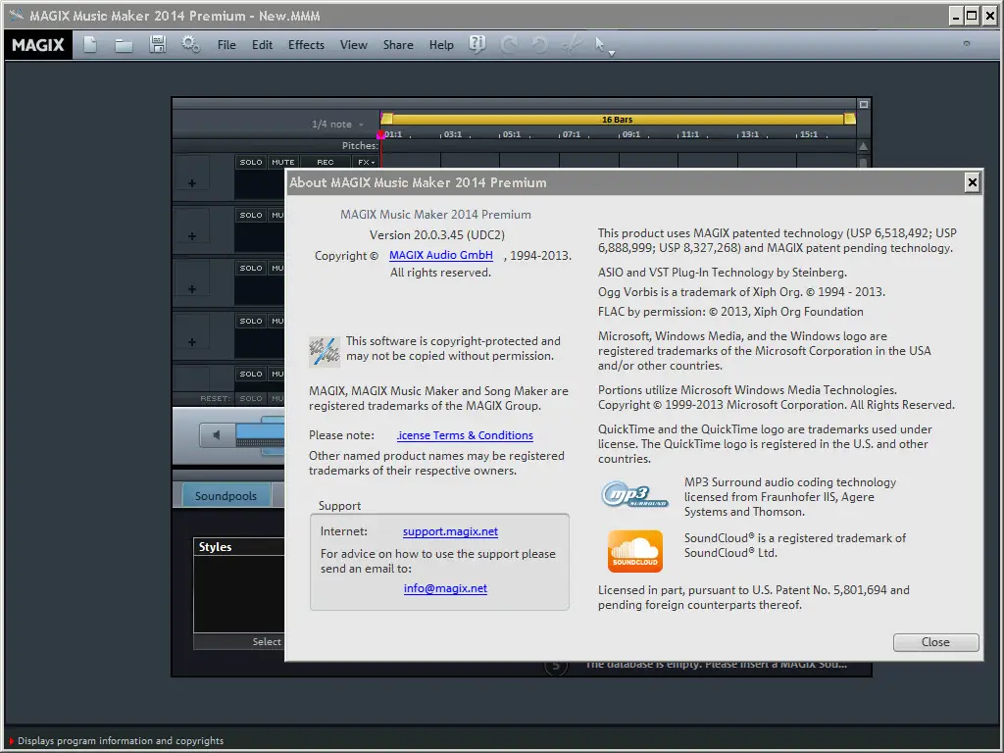Solo the fifth track
The height and width of the screenshot is (753, 1004).
click(x=251, y=374)
